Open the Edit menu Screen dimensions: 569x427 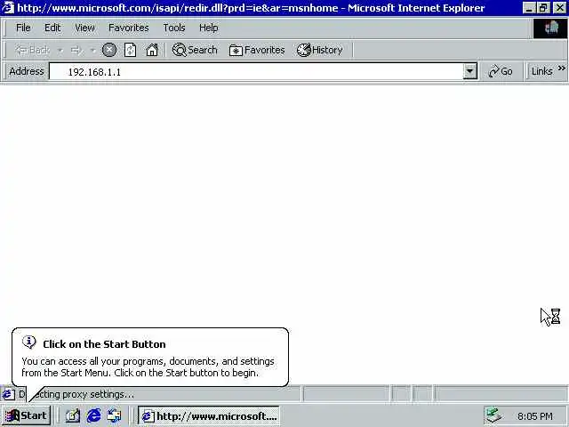[52, 28]
